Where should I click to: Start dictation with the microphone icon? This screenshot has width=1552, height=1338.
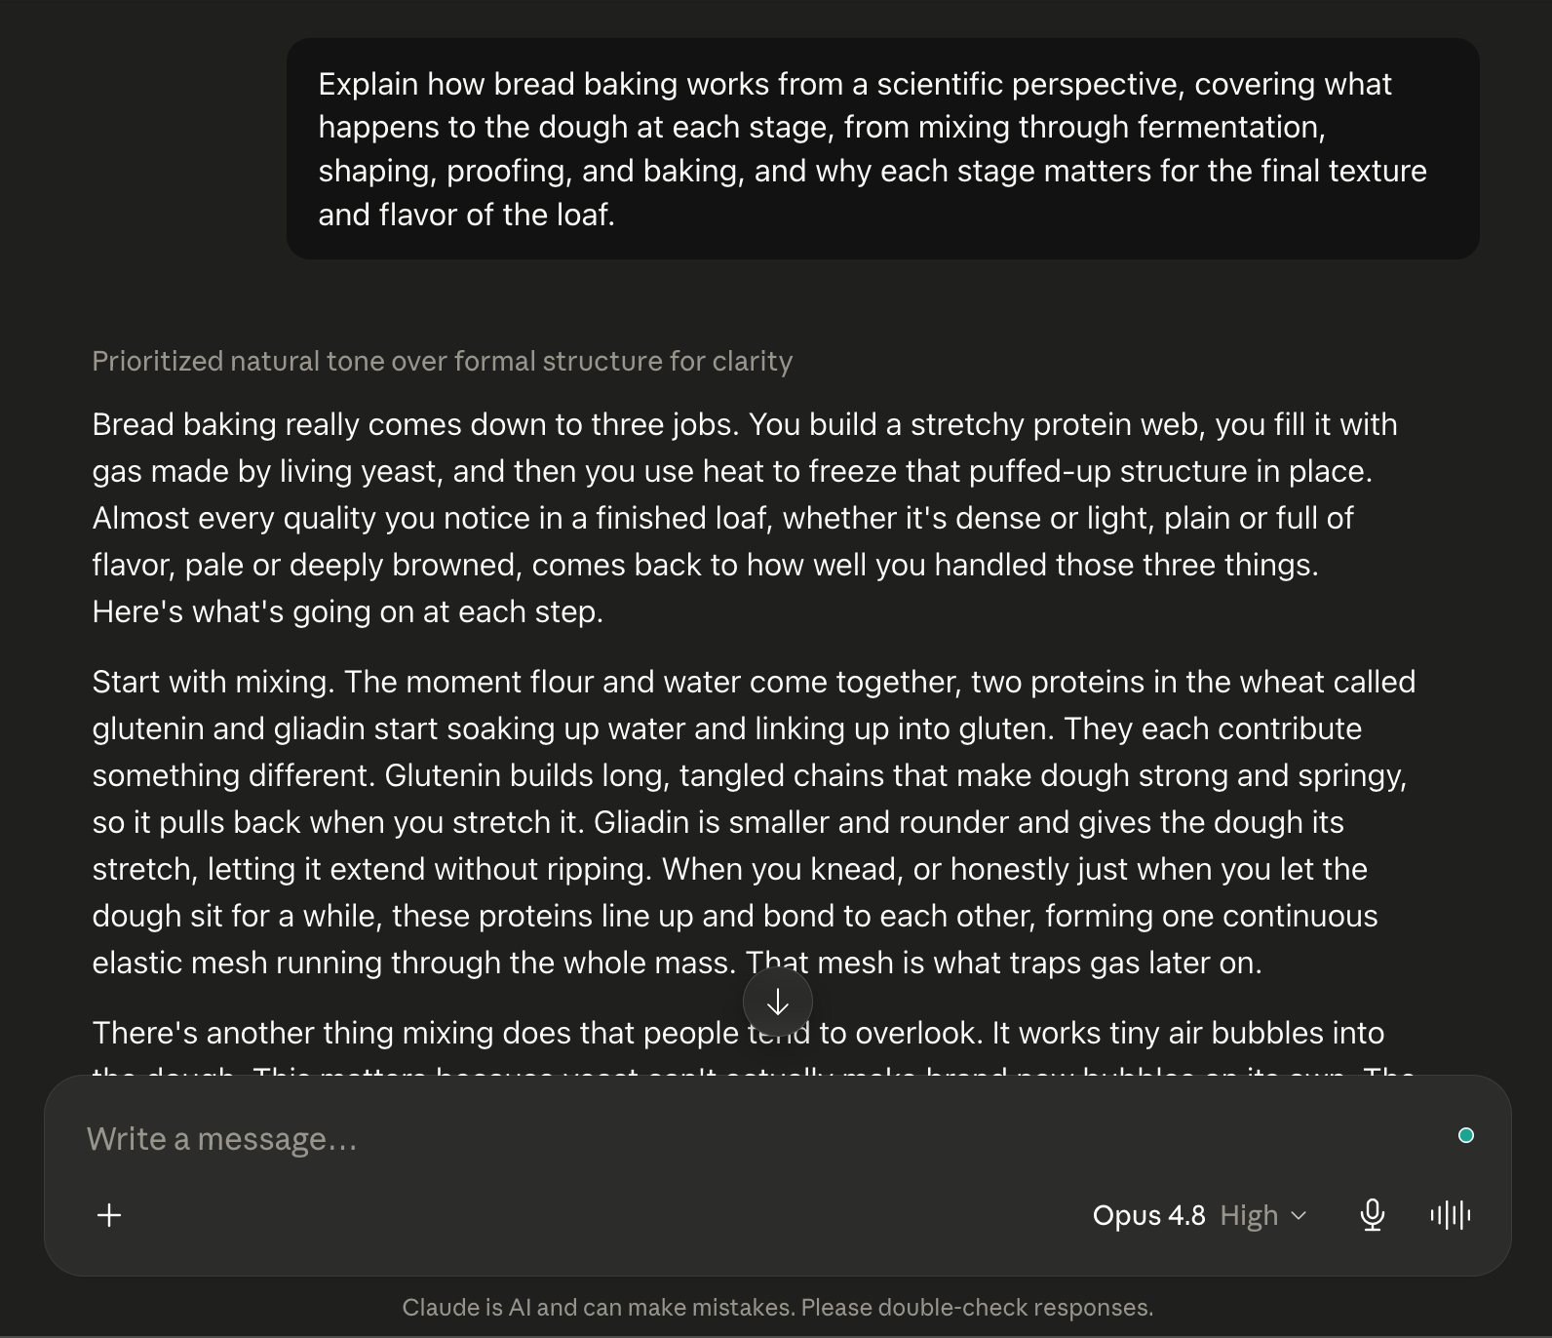coord(1372,1215)
